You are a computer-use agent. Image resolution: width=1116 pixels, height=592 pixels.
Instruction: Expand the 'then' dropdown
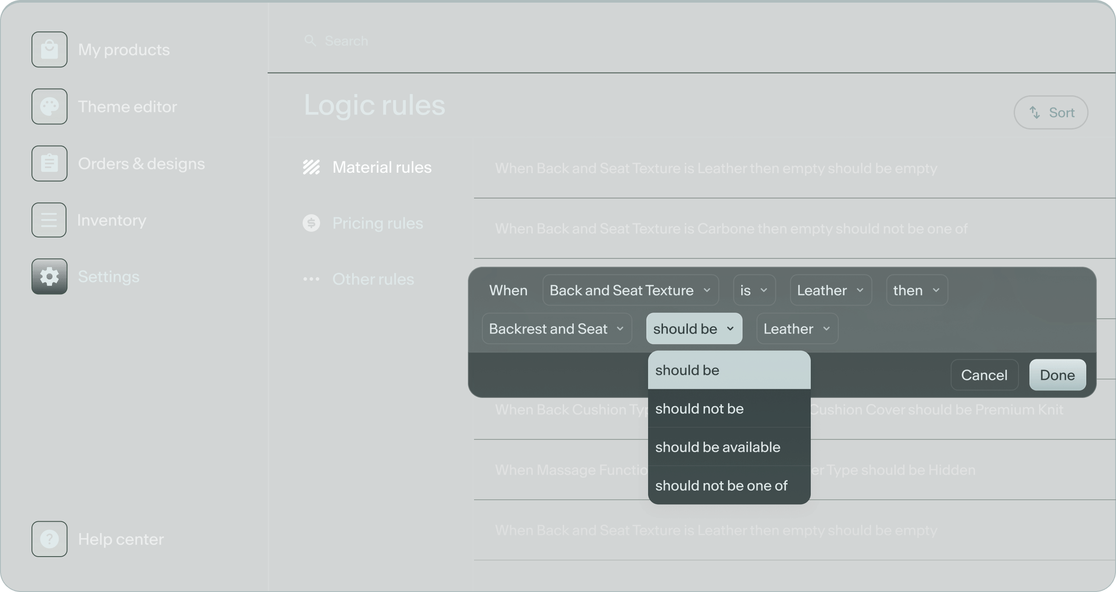(917, 290)
